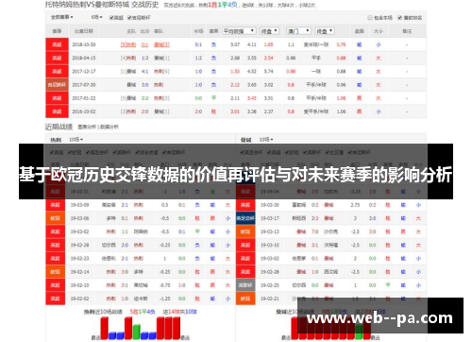
Task: Click the 欧冠 tag on 热刺 19-02-14 row
Action: coord(55,272)
